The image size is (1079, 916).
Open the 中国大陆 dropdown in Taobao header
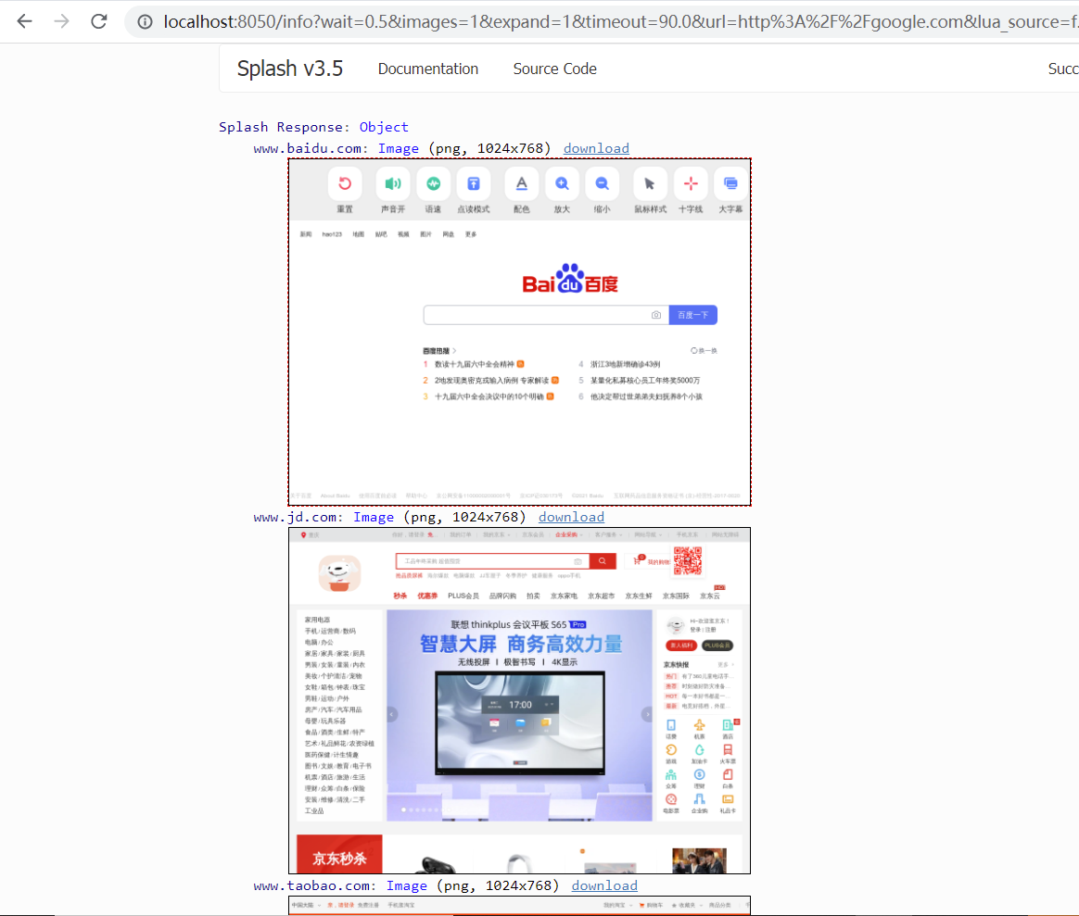tap(306, 905)
